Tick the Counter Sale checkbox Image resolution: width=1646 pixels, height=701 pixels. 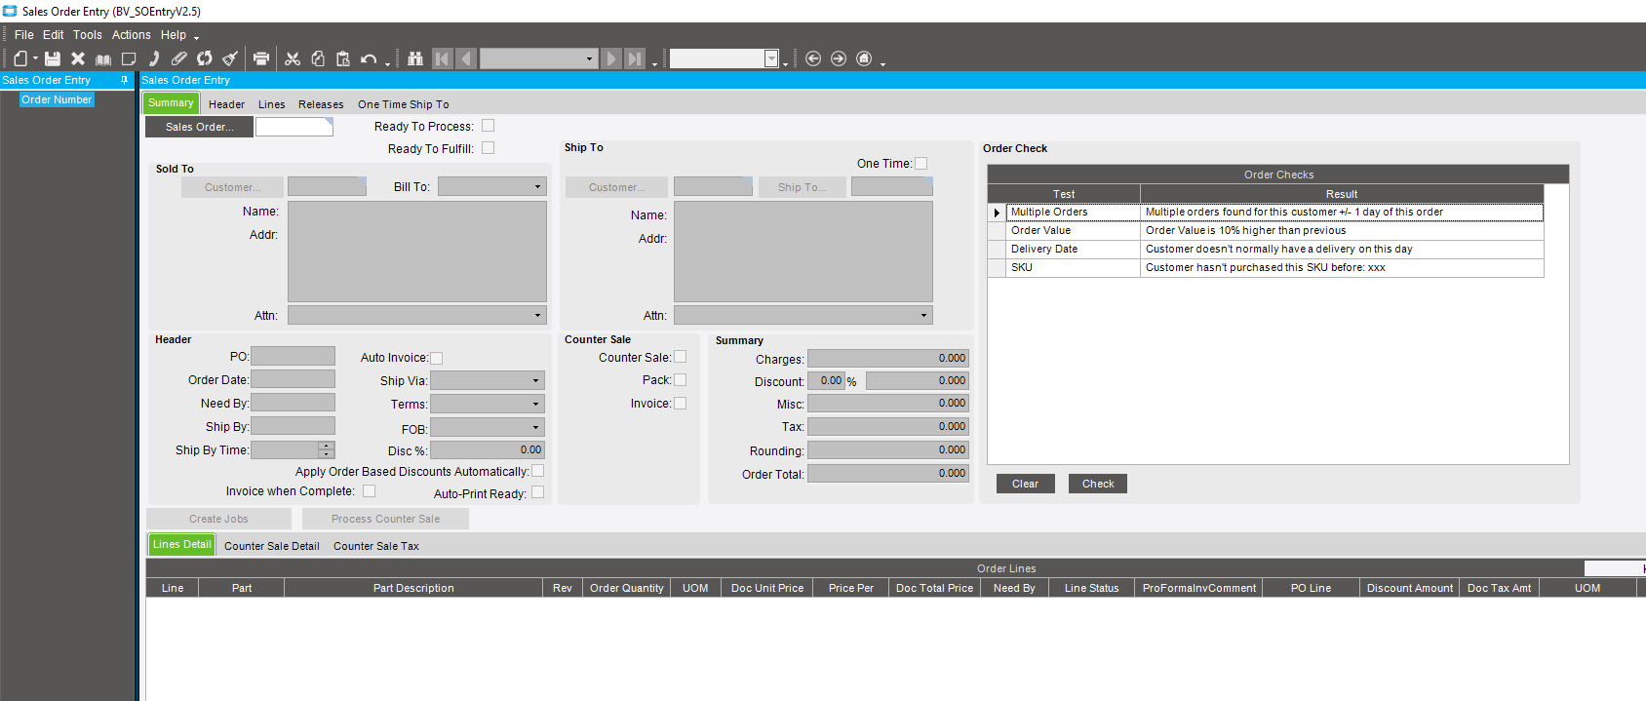tap(681, 357)
